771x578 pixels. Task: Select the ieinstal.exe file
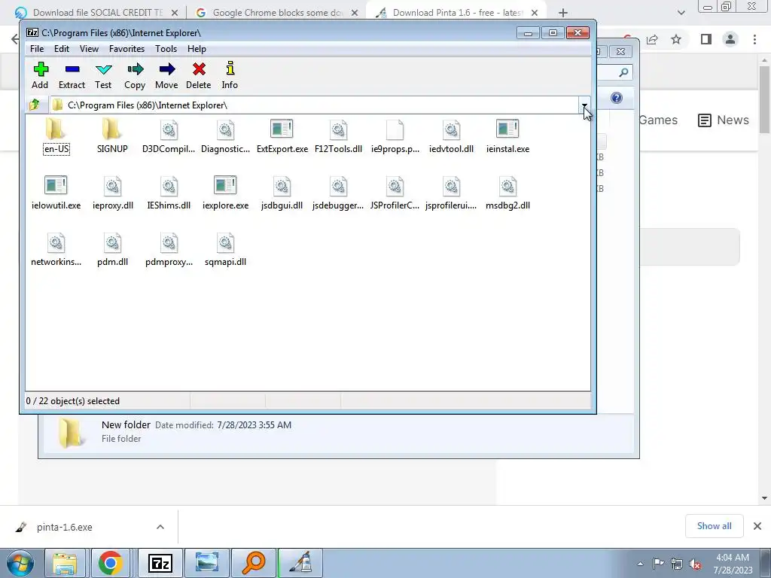click(507, 137)
